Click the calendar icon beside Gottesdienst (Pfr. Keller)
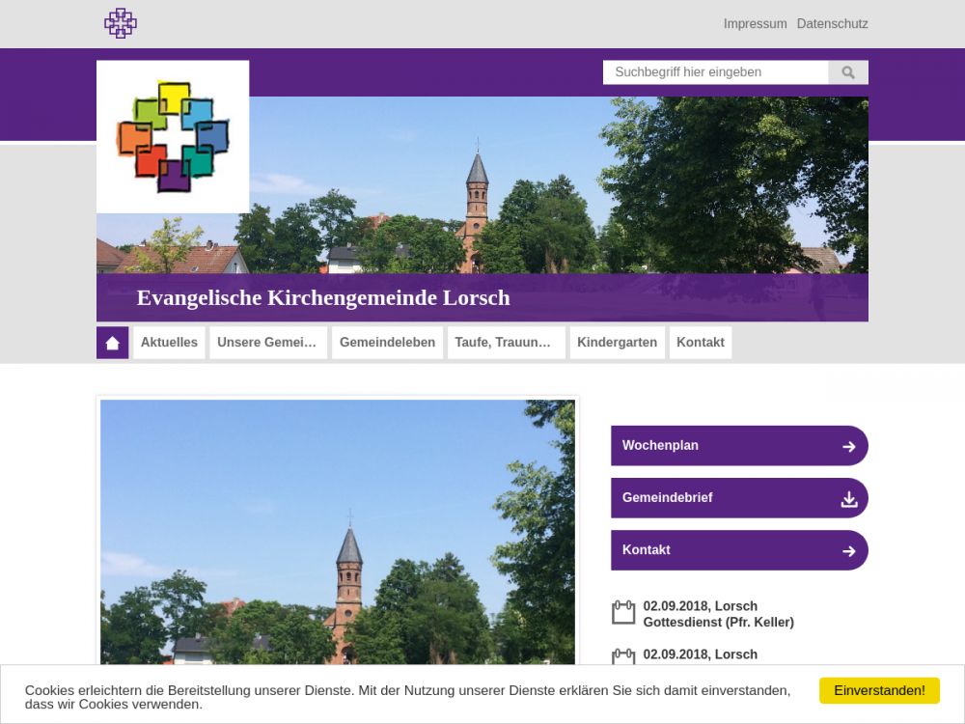This screenshot has width=965, height=724. coord(623,613)
